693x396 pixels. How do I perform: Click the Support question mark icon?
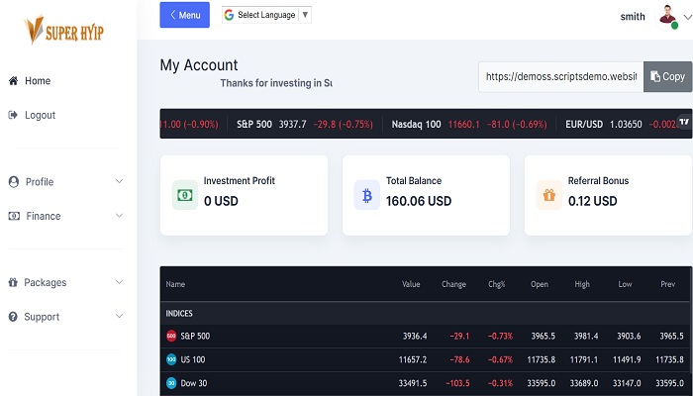point(13,317)
